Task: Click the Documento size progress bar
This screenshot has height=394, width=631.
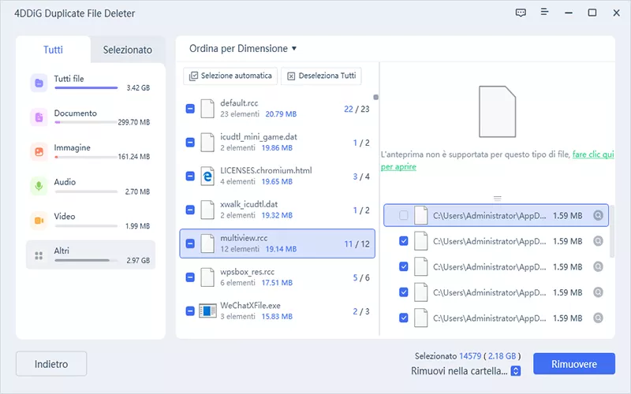Action: 86,122
